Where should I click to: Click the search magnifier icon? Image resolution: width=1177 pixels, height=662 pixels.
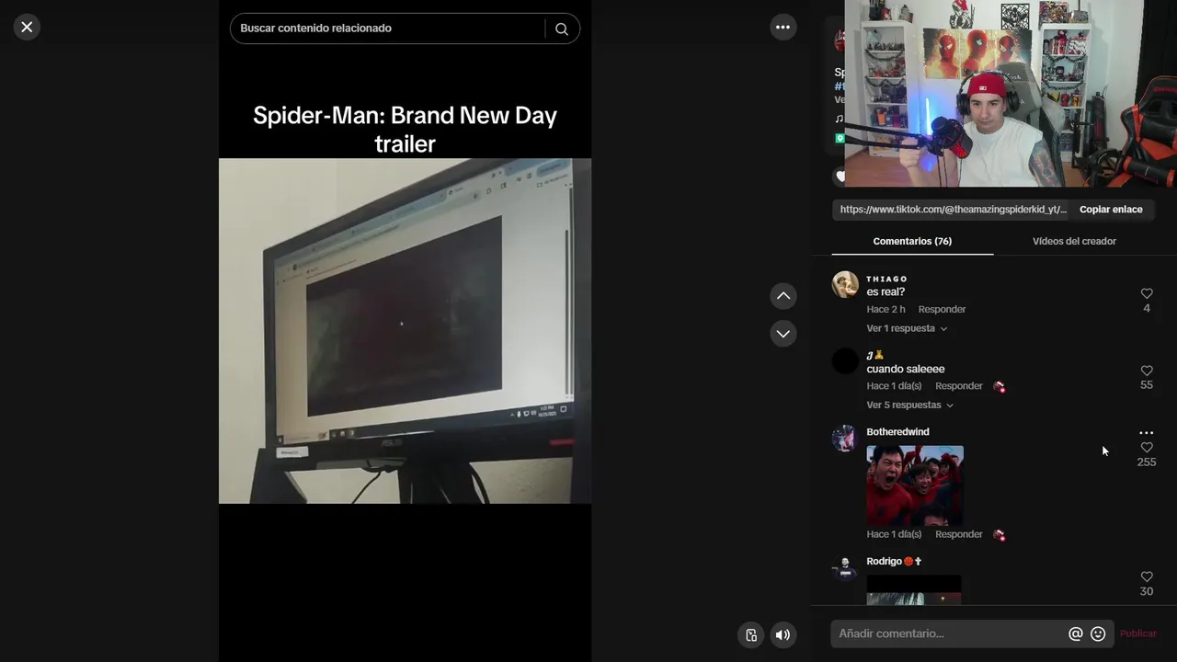pyautogui.click(x=562, y=29)
